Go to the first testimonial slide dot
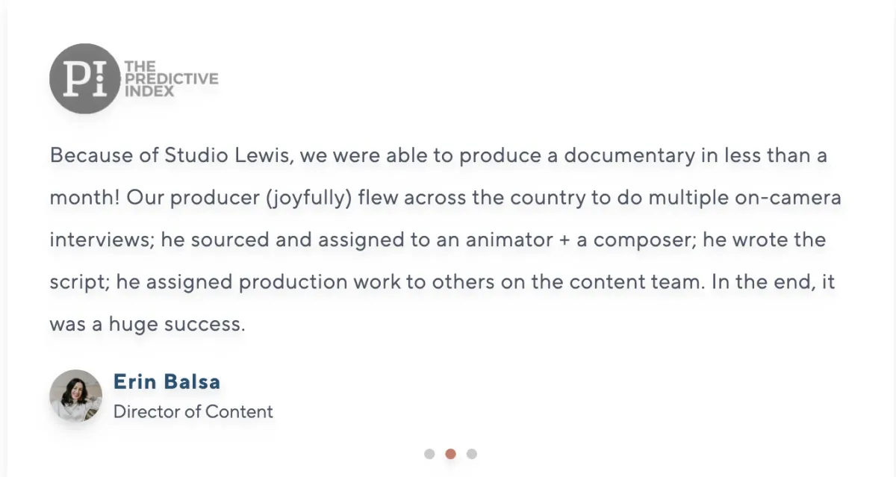Image resolution: width=896 pixels, height=477 pixels. [429, 454]
